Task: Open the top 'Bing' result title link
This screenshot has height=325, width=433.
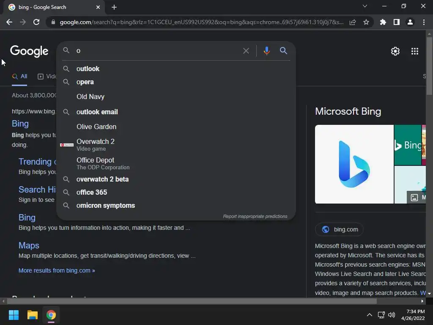Action: point(20,124)
